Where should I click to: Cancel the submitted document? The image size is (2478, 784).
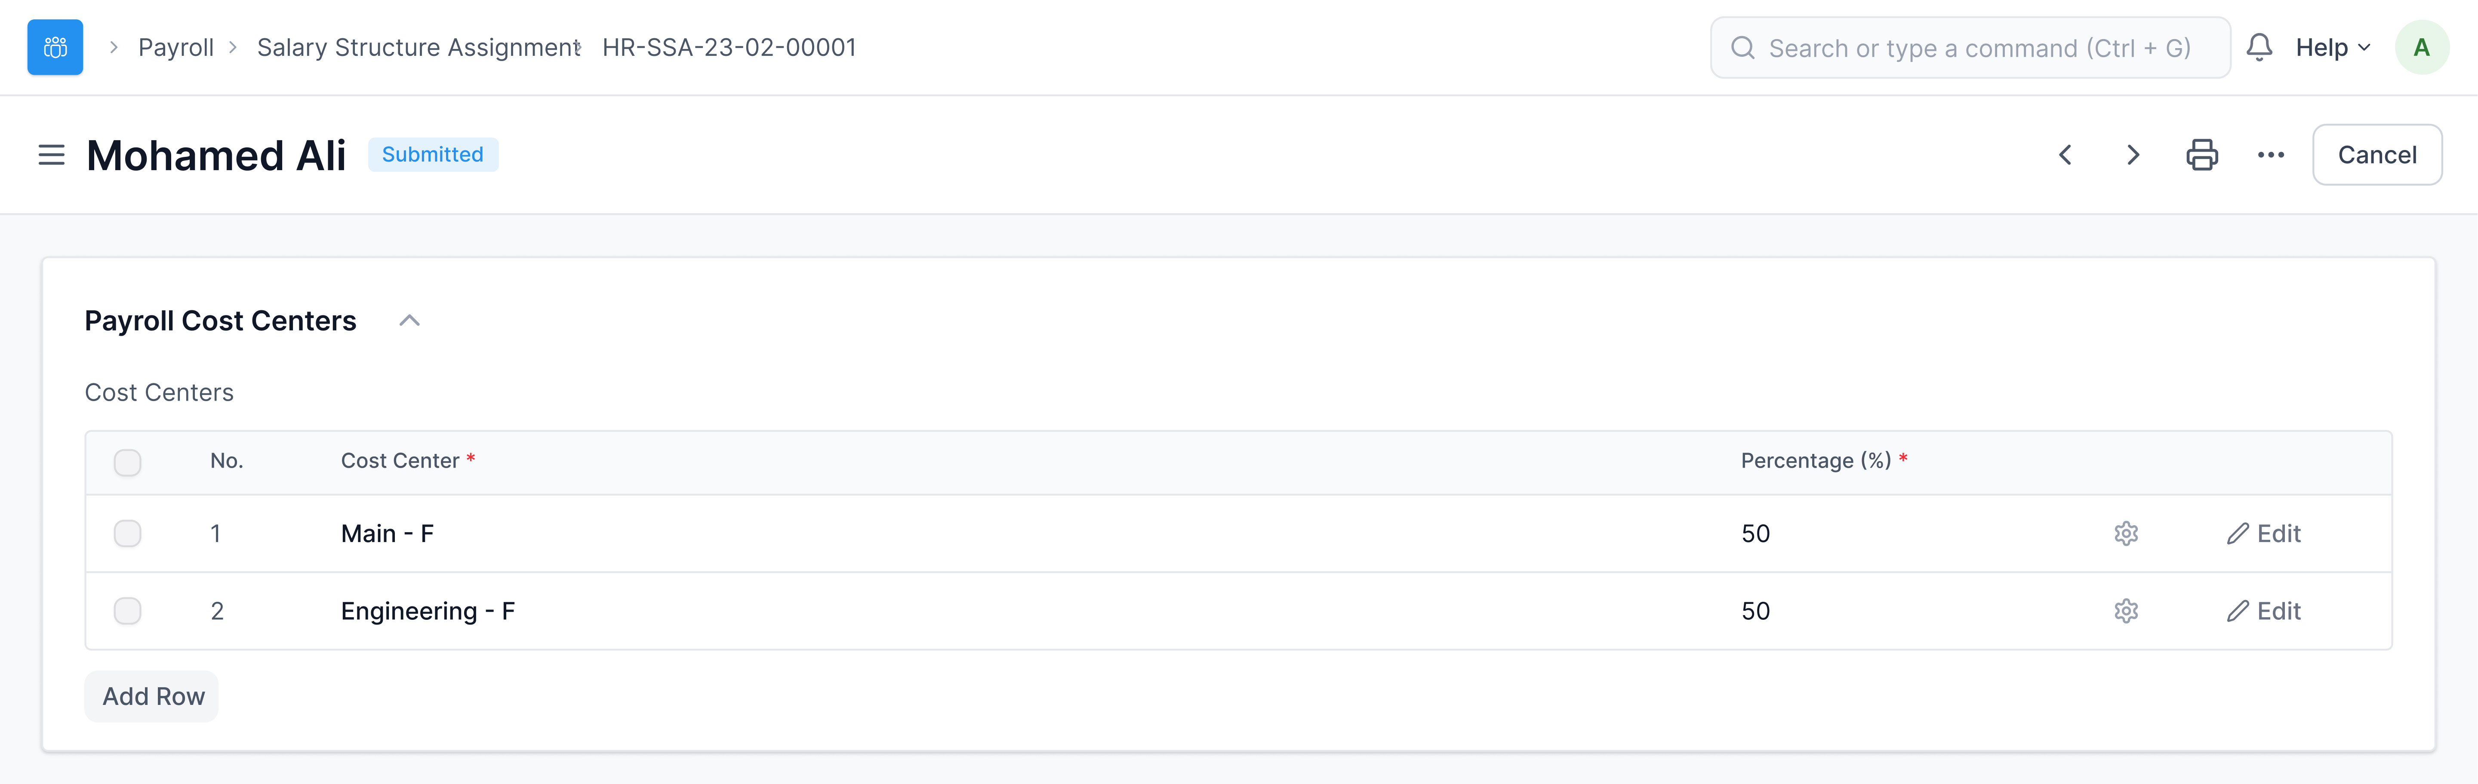coord(2377,154)
